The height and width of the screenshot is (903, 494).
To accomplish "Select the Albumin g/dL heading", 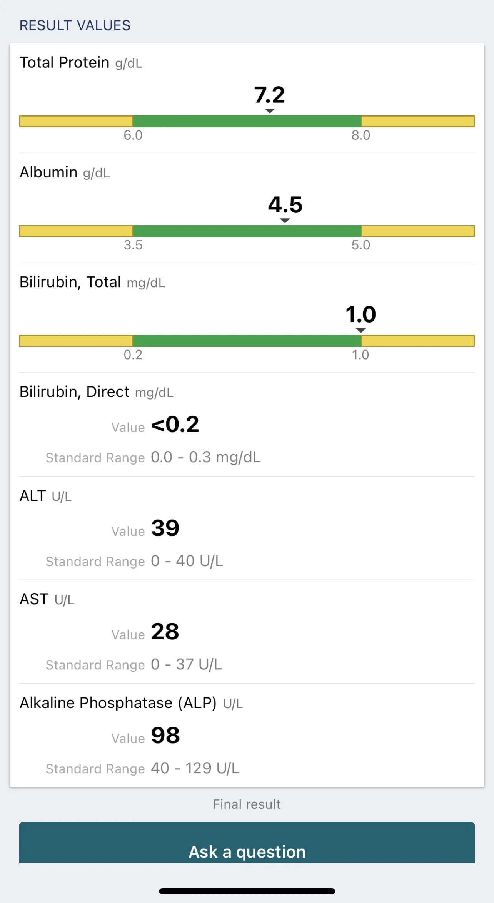I will pos(65,172).
